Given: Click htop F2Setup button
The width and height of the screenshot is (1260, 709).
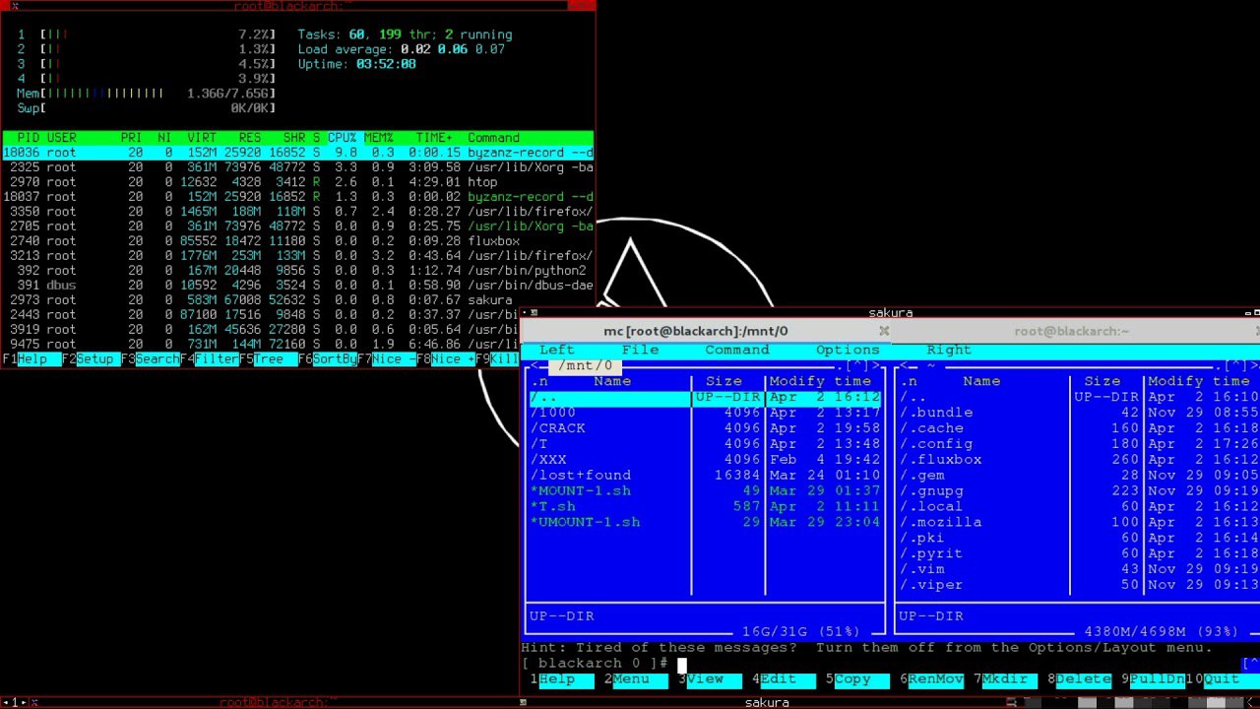Looking at the screenshot, I should pos(91,359).
